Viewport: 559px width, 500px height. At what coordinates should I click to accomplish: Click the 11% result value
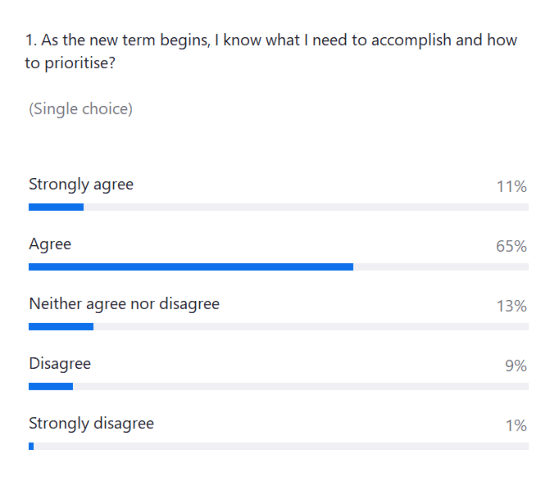511,187
